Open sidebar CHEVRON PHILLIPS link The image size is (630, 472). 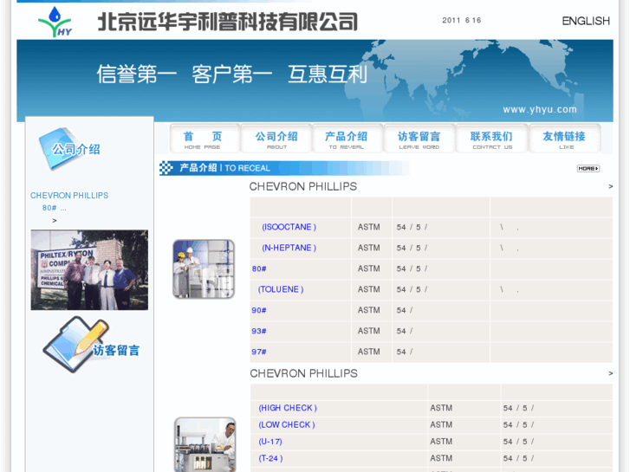(x=69, y=195)
